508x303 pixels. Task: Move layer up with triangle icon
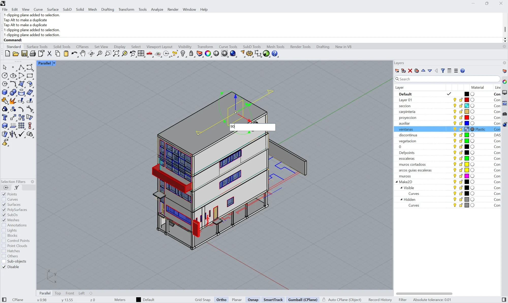(423, 71)
